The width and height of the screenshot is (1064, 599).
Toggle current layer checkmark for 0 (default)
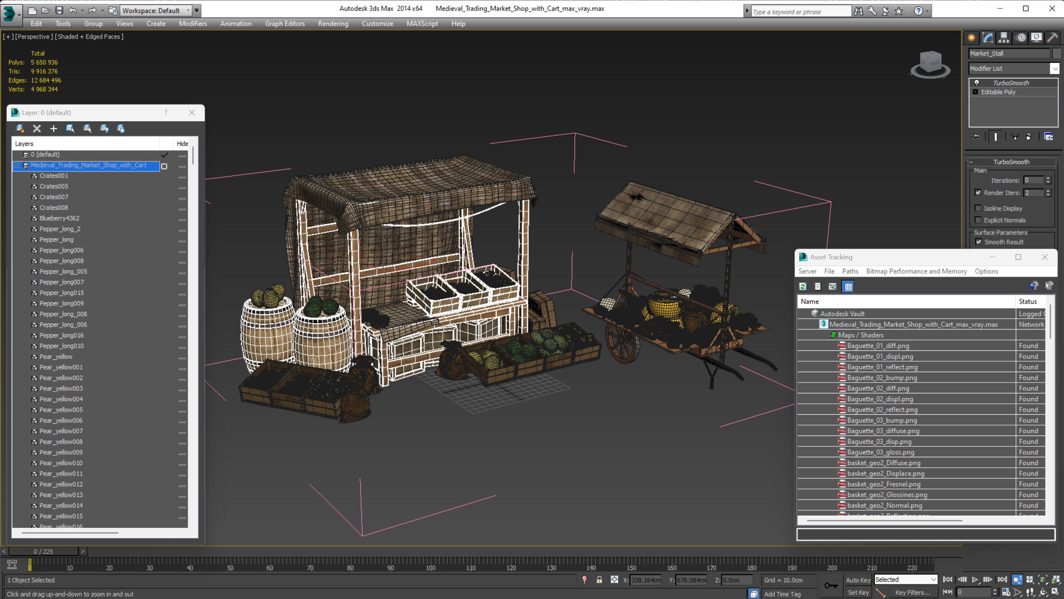pyautogui.click(x=164, y=155)
